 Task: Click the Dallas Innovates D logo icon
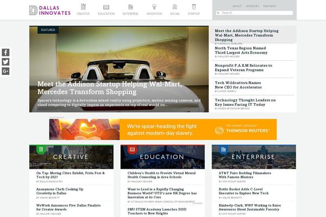click(33, 10)
